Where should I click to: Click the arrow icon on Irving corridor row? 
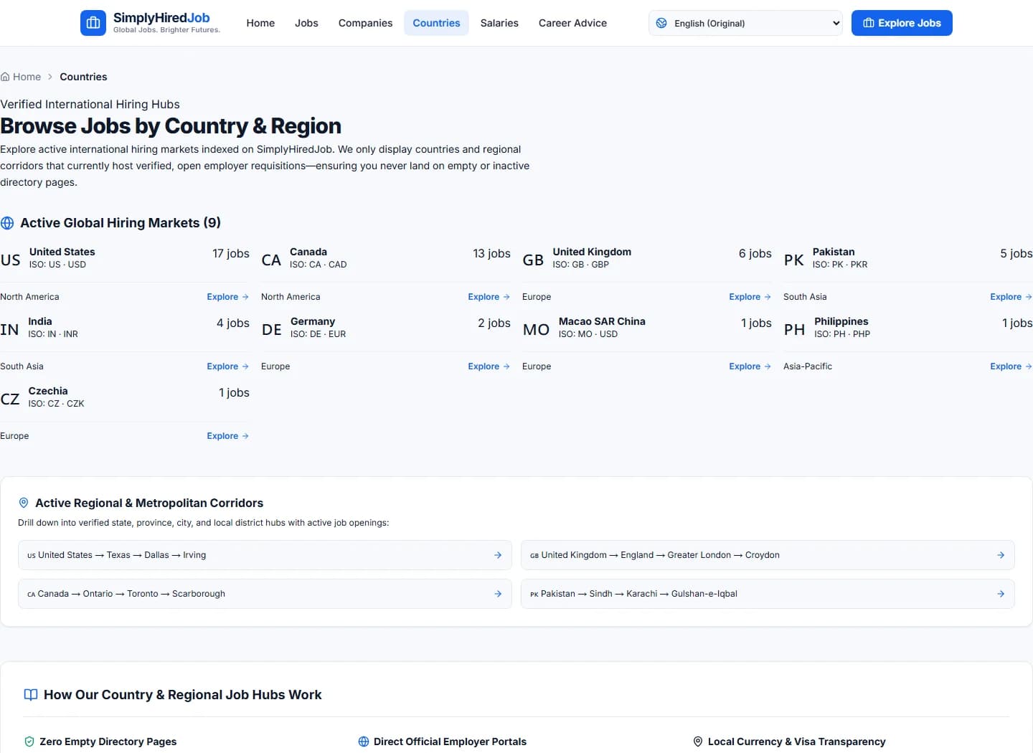(x=498, y=555)
